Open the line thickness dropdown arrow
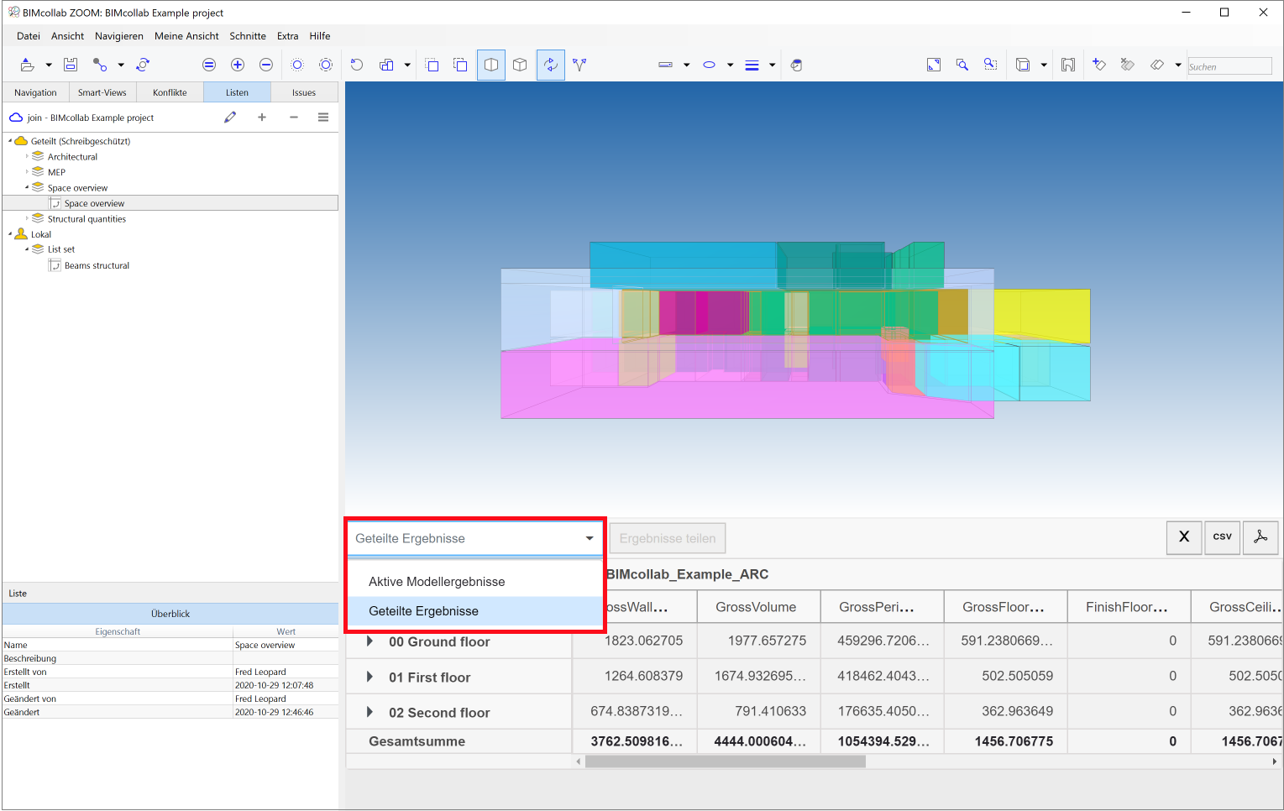1284x811 pixels. [772, 65]
